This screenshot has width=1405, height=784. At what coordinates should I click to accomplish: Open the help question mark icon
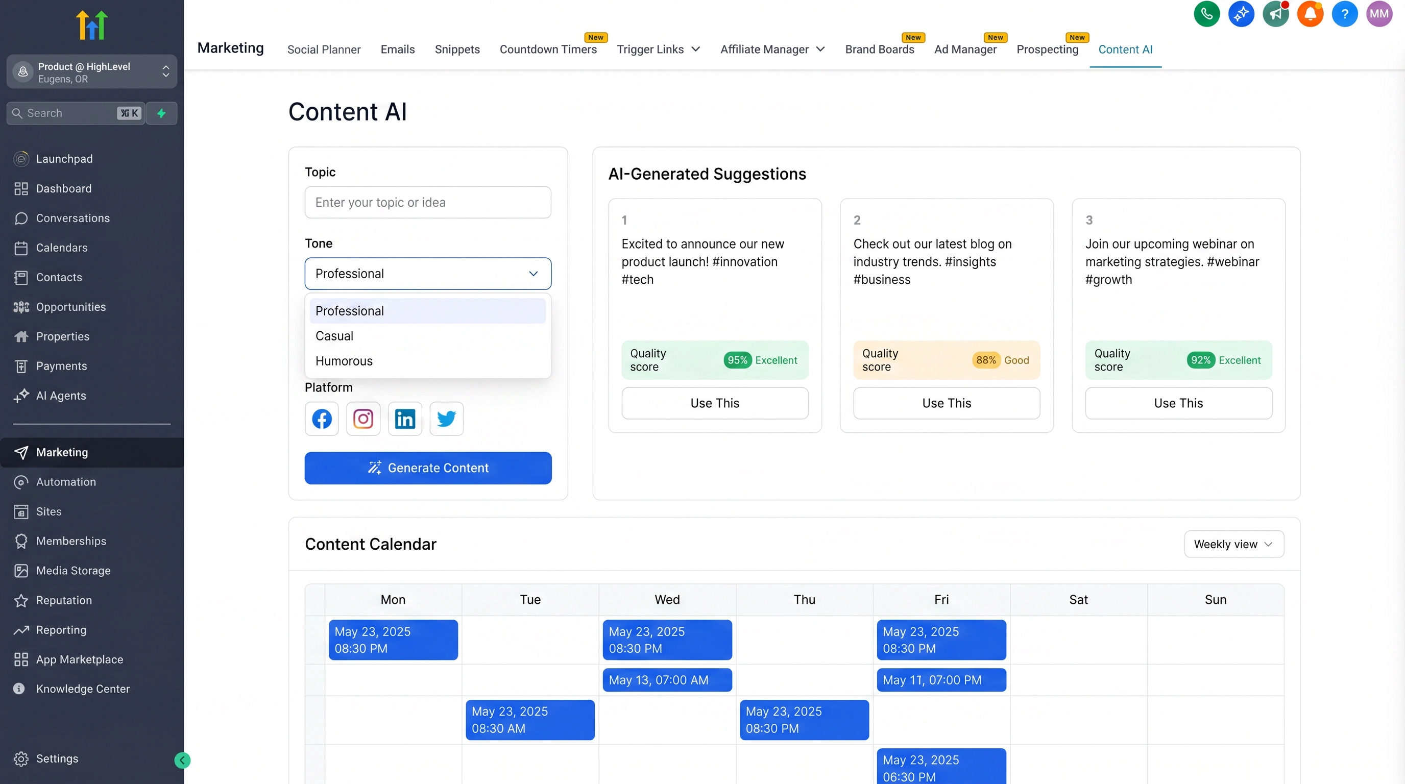(1344, 14)
